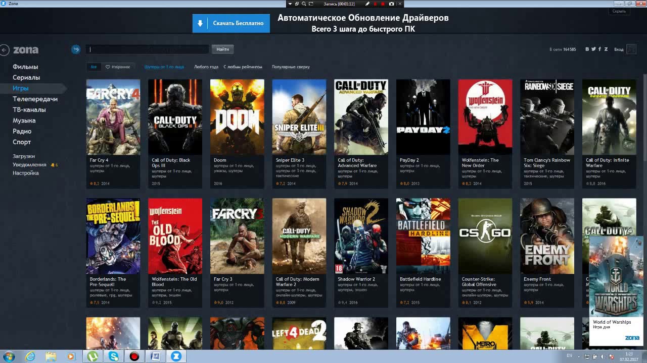Select the Все filter tab
This screenshot has height=363, width=647.
pyautogui.click(x=94, y=67)
